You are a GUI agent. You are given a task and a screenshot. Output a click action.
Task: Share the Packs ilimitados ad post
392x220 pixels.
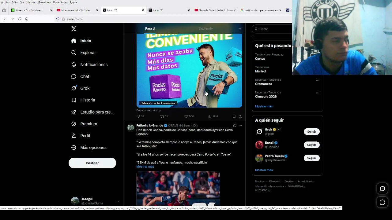coord(240,116)
